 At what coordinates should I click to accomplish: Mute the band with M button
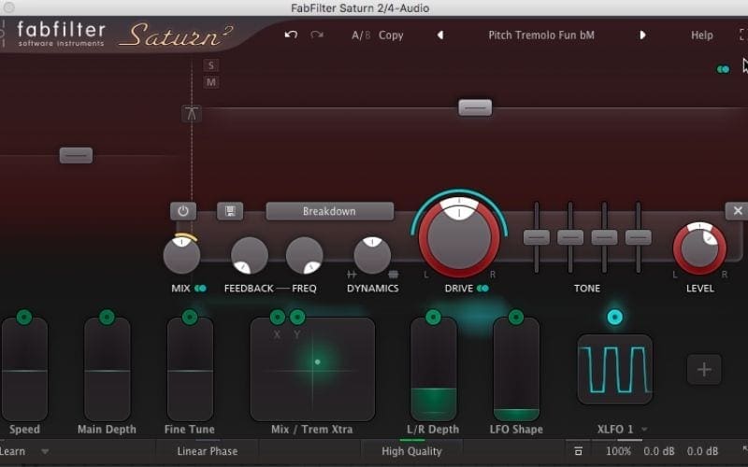(211, 82)
